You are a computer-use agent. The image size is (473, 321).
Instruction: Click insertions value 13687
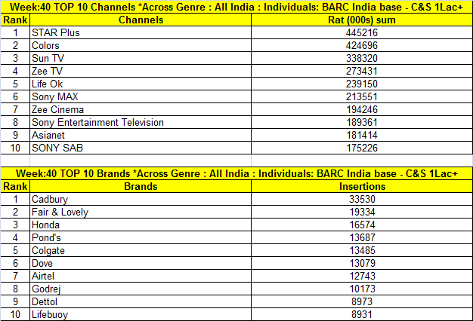pos(362,237)
